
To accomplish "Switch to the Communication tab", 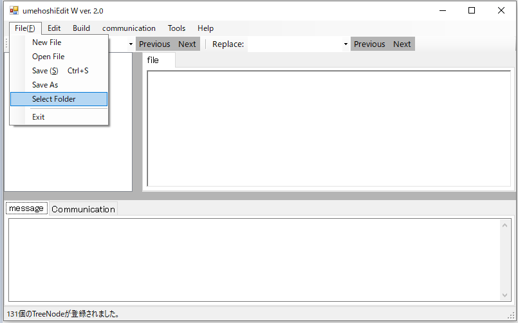I will click(83, 209).
